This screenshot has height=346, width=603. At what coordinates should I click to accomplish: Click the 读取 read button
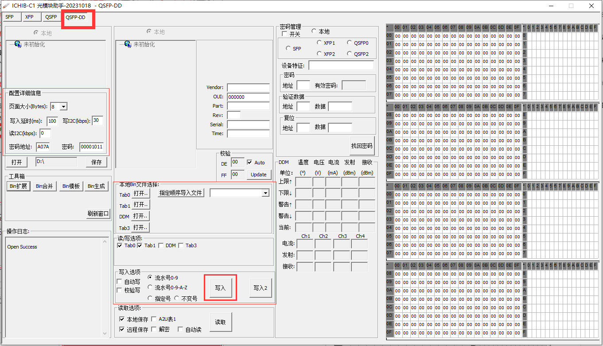tap(220, 322)
